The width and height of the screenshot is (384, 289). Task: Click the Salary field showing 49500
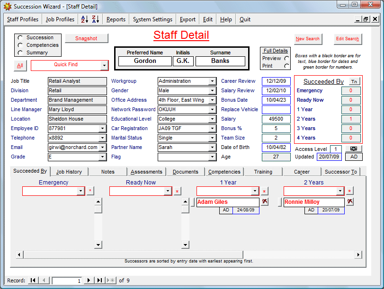(276, 119)
